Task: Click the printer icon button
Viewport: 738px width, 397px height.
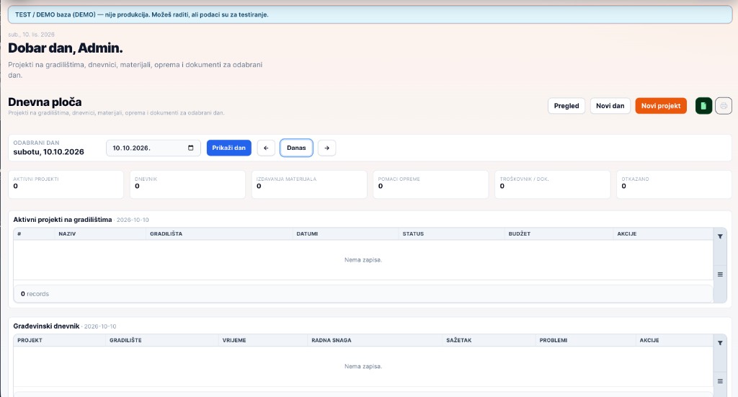Action: click(724, 106)
